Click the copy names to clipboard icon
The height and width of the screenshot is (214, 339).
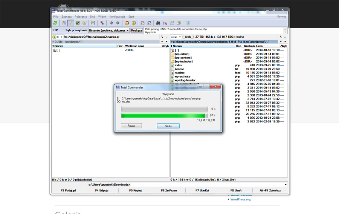(179, 23)
